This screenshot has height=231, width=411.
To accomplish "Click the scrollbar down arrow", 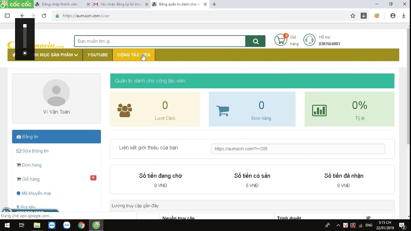I will point(408,216).
